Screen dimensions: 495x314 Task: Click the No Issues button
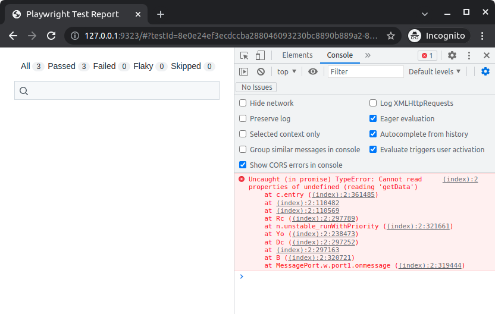(256, 87)
